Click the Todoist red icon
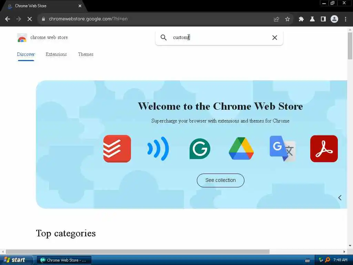Screen dimensions: 353x265 [x=117, y=149]
